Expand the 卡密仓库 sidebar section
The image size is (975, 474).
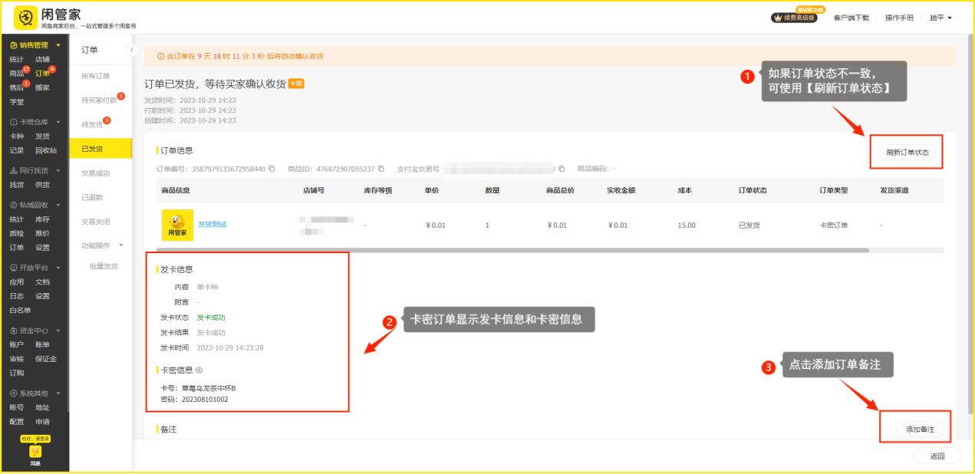[58, 122]
